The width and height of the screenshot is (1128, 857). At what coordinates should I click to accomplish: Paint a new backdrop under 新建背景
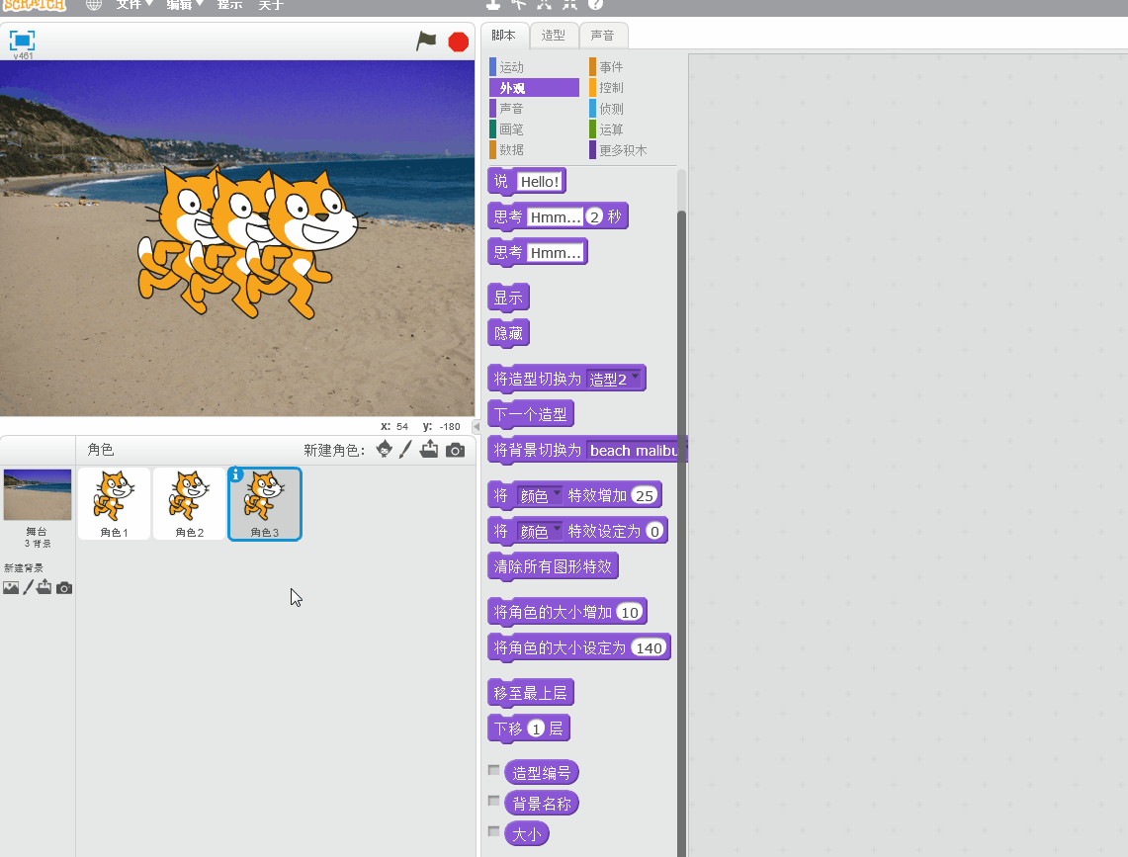tap(28, 587)
